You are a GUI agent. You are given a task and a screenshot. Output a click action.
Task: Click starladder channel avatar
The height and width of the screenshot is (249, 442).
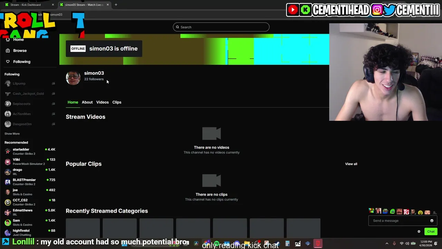pyautogui.click(x=8, y=151)
